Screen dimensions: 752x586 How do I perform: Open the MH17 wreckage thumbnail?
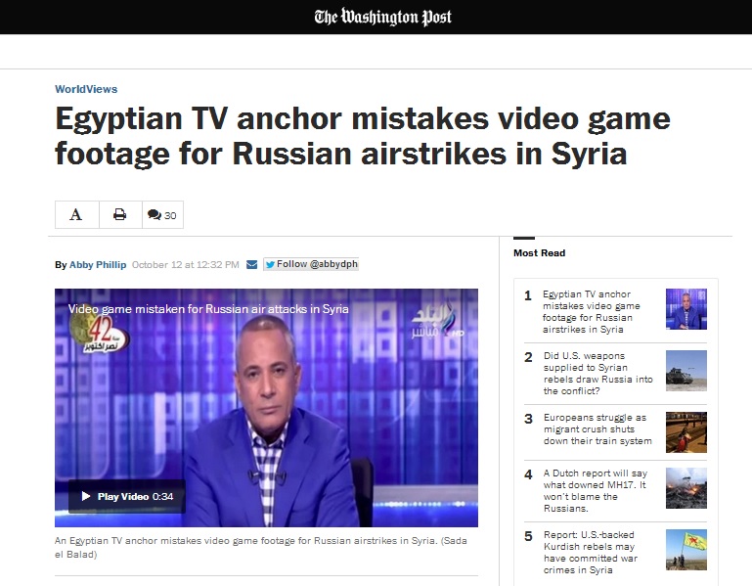pos(686,488)
